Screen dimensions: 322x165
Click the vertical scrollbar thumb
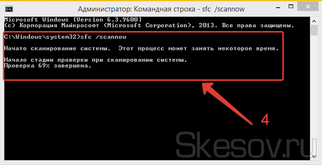click(314, 30)
